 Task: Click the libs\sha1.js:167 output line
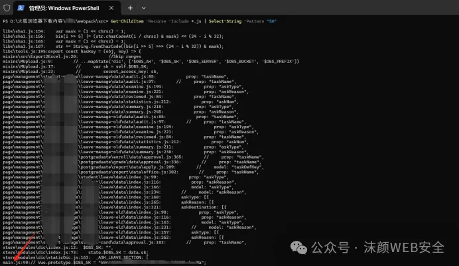pyautogui.click(x=113, y=46)
